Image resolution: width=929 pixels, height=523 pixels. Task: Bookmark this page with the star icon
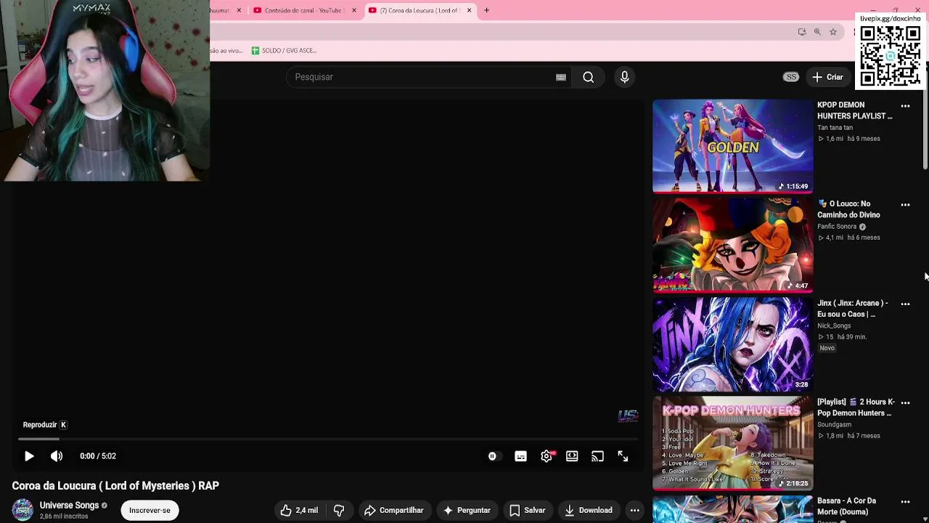tap(833, 32)
